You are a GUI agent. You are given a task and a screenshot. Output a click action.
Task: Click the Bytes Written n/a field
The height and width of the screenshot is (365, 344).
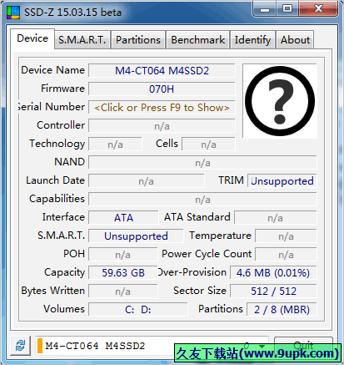click(123, 291)
